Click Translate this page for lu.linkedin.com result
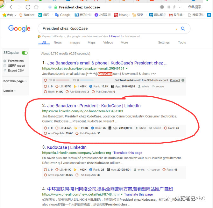Screen dimensions: 213x208 (x=128, y=153)
